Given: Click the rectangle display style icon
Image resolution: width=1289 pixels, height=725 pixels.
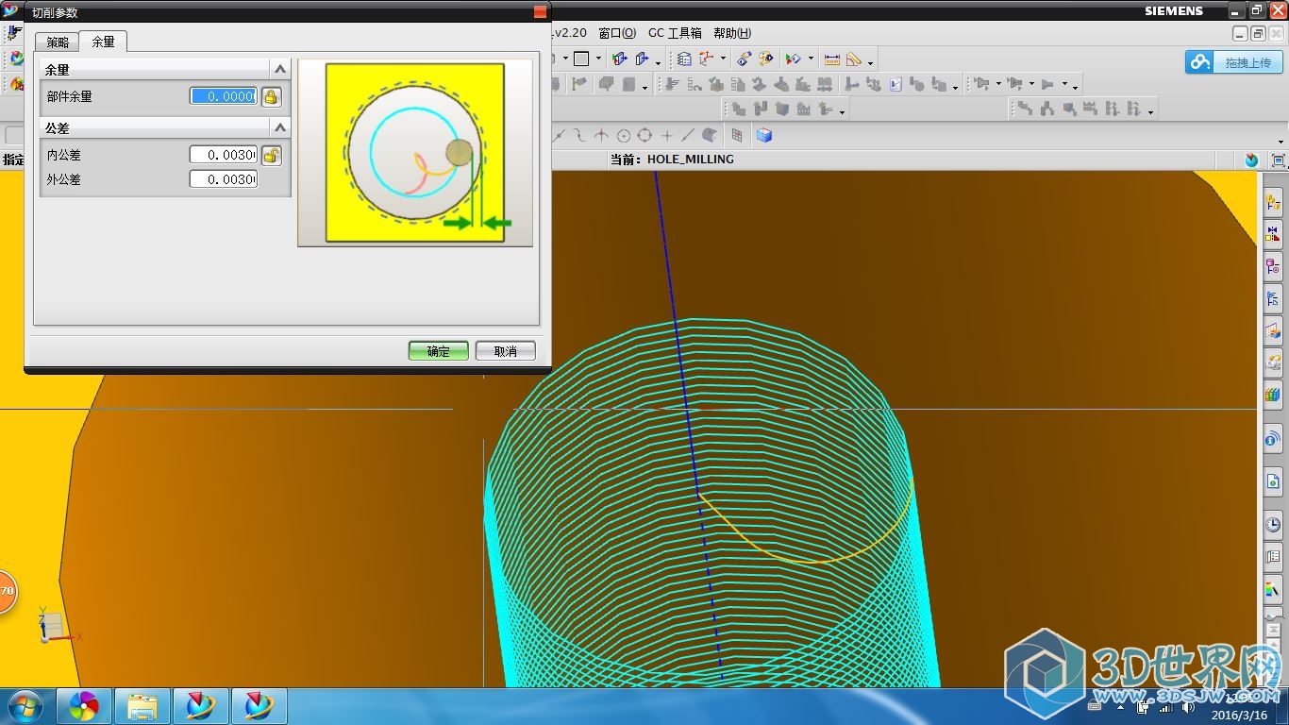Looking at the screenshot, I should pyautogui.click(x=581, y=59).
